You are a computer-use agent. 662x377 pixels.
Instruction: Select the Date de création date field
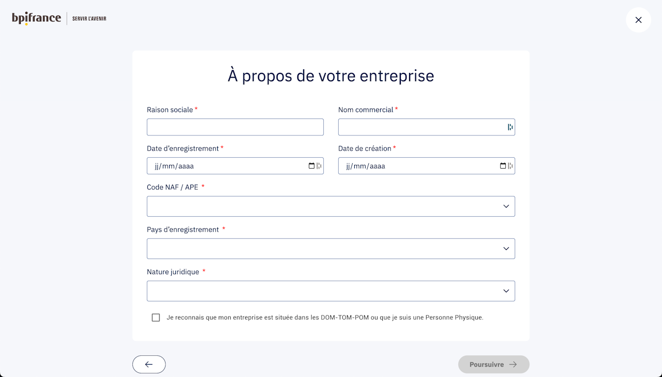click(x=419, y=166)
